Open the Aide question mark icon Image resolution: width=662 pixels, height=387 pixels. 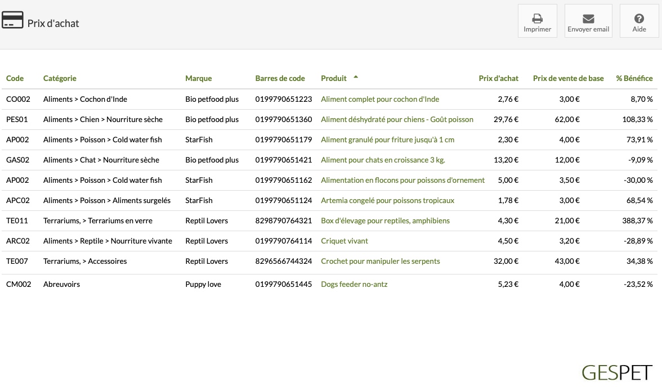tap(639, 19)
